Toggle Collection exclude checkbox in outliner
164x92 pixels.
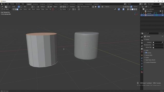[x=160, y=11]
